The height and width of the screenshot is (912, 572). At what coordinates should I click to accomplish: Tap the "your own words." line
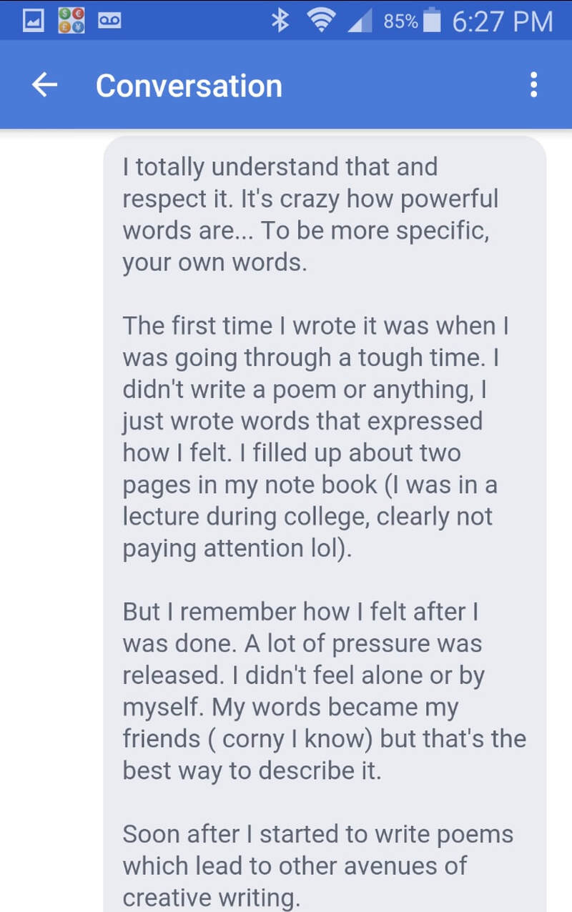214,262
